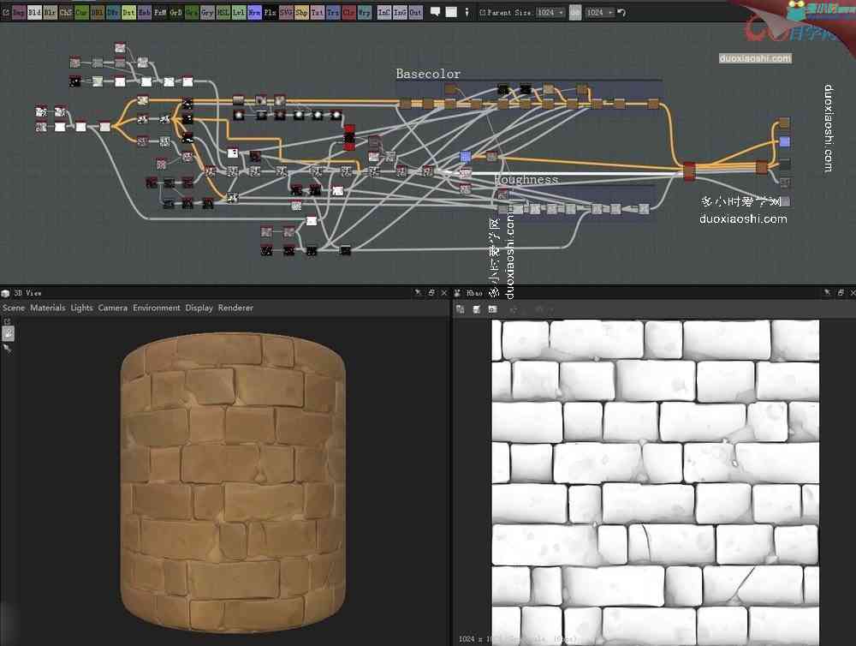Add a Text node with the Txt button

pyautogui.click(x=318, y=12)
